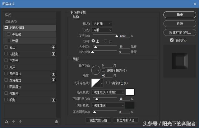Click the plus icon beside 描边
This screenshot has height=128, width=199.
click(53, 48)
